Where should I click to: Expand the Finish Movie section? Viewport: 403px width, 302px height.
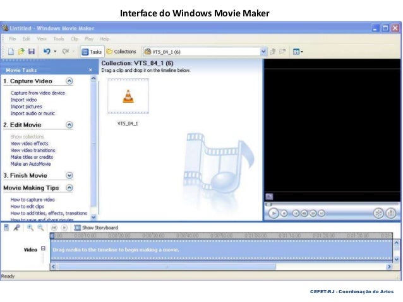click(x=69, y=175)
